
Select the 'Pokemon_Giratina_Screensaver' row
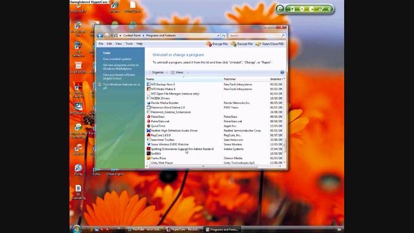(x=214, y=112)
